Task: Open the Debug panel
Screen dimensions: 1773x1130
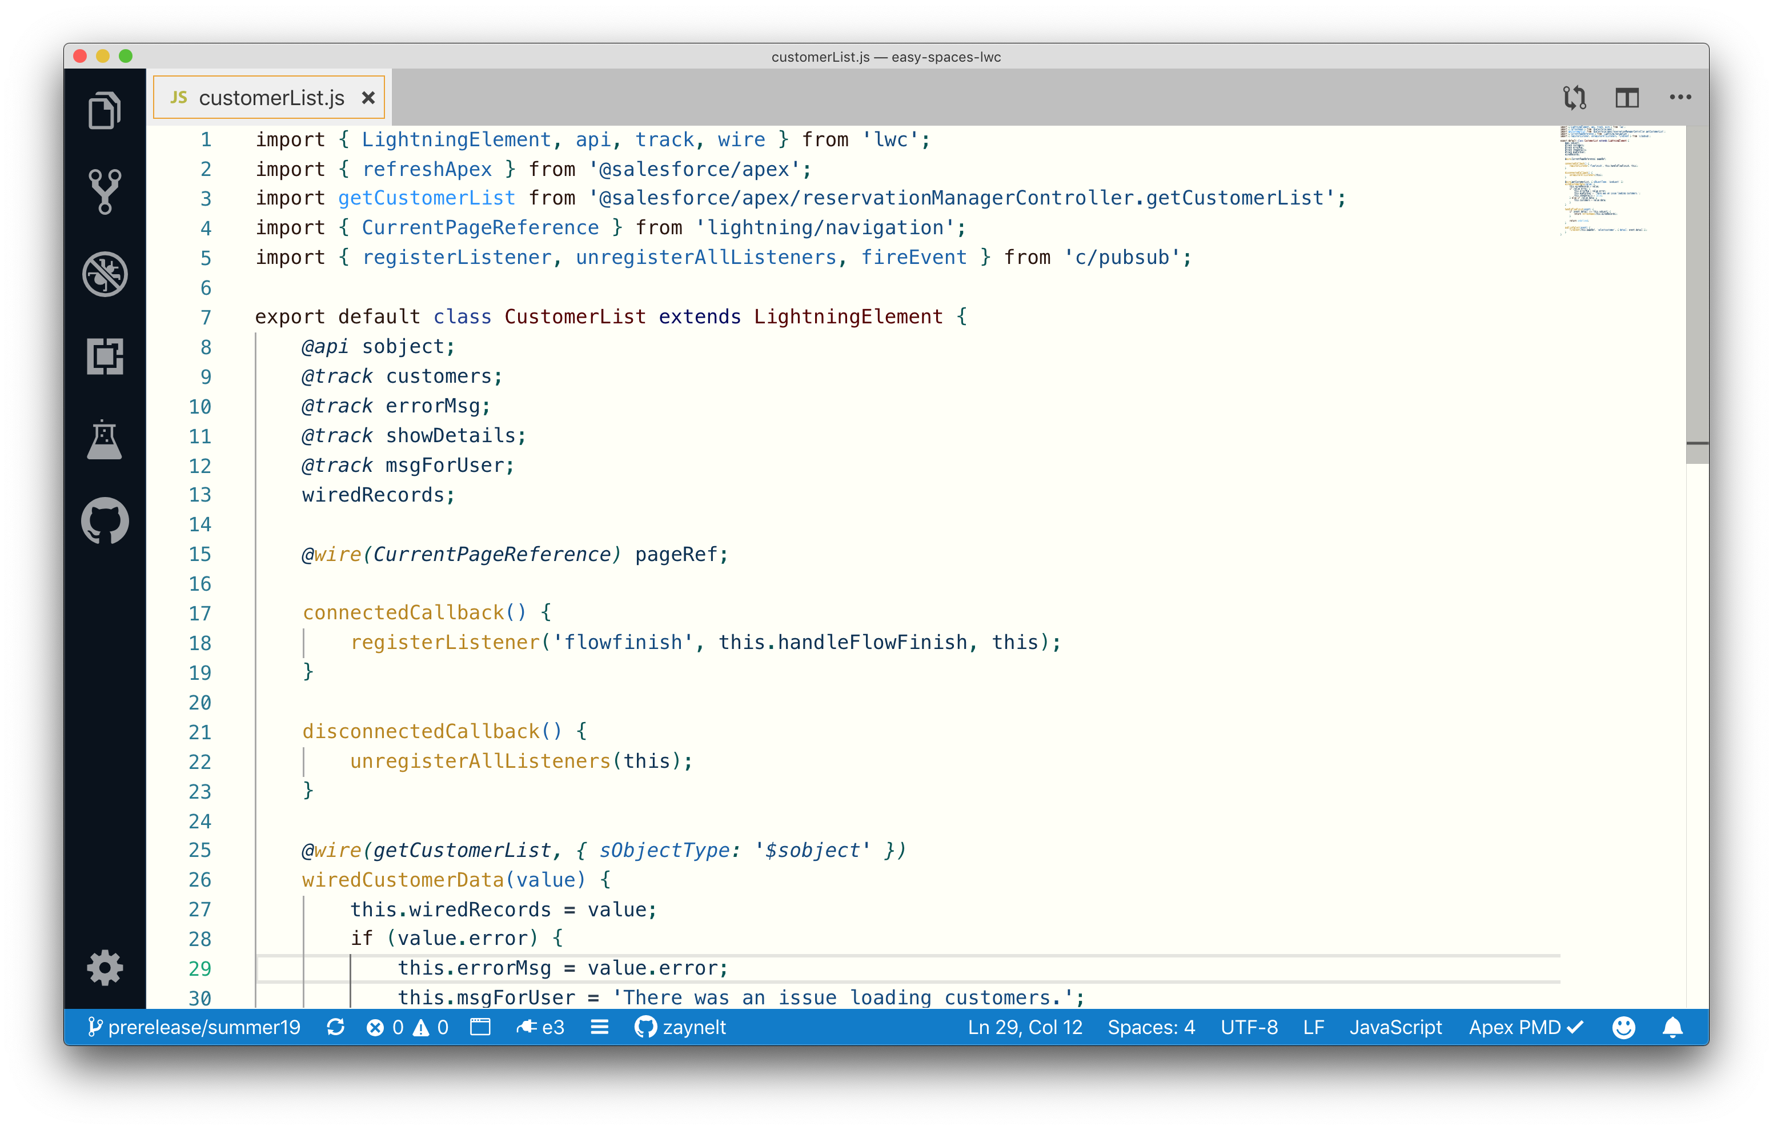Action: point(105,274)
